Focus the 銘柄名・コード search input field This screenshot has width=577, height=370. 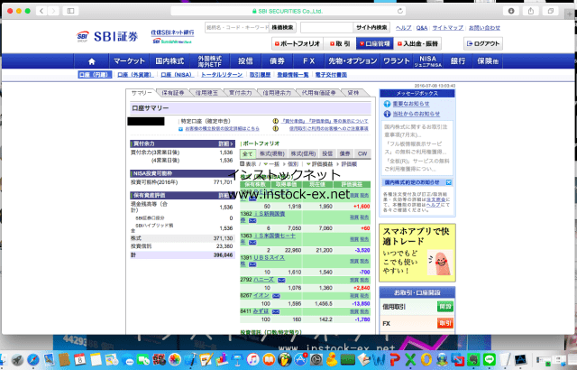pyautogui.click(x=237, y=28)
